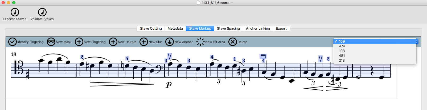Pick 481 in the dropdown menu
The height and width of the screenshot is (110, 427).
(x=342, y=56)
